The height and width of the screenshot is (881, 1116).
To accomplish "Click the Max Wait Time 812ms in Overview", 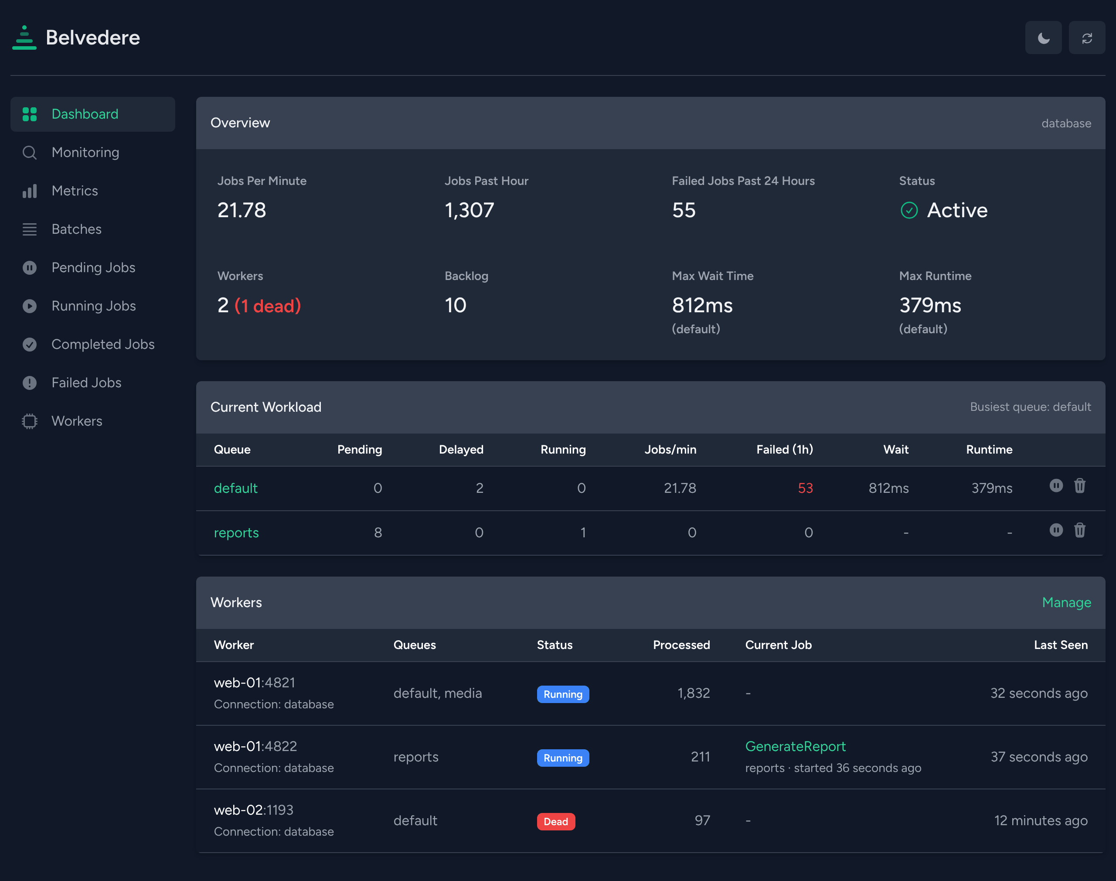I will click(702, 305).
